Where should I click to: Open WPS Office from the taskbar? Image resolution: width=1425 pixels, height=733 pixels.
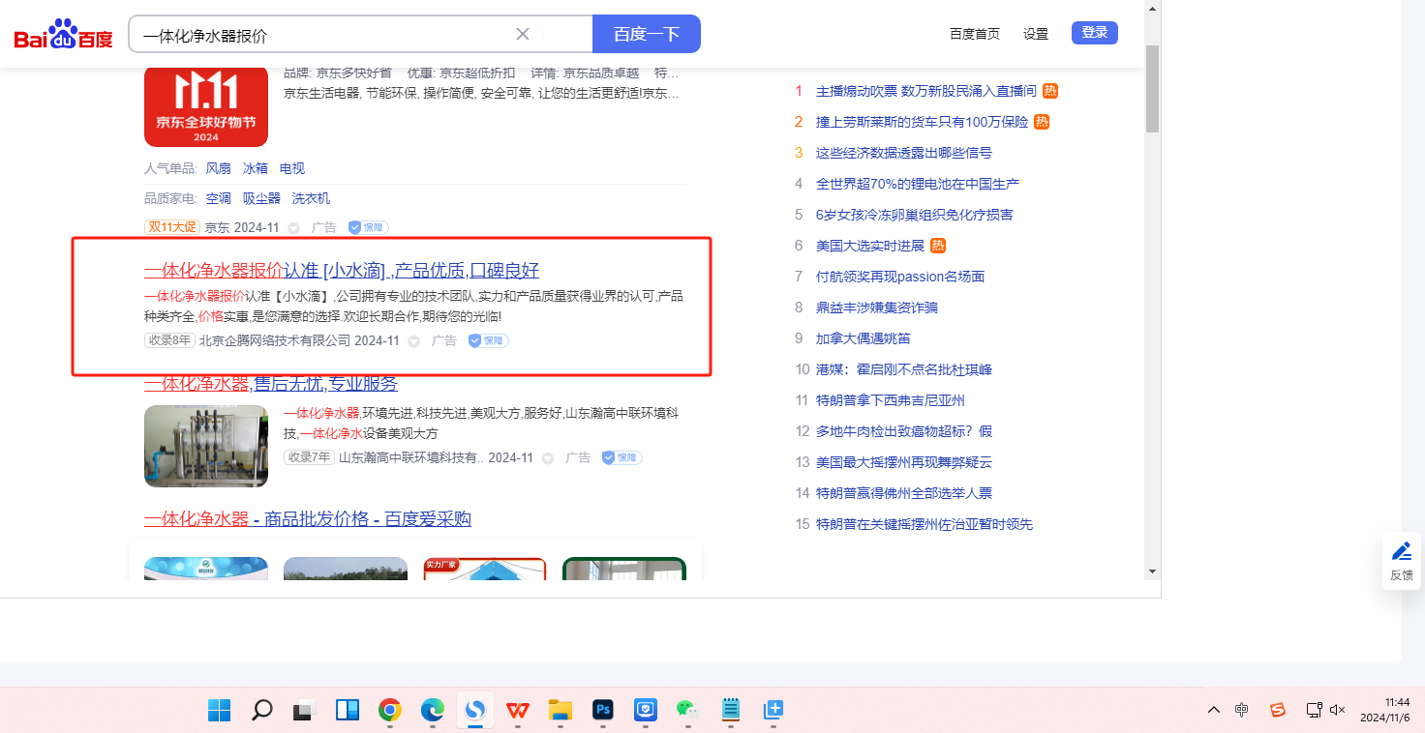pyautogui.click(x=518, y=711)
